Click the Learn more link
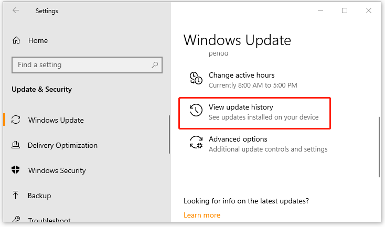Viewport: 385px width, 227px height. 202,215
